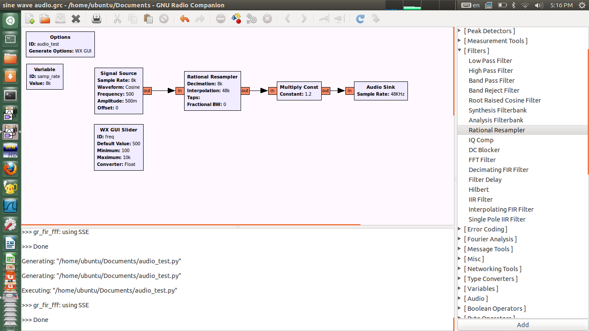The width and height of the screenshot is (589, 331).
Task: Paste block using clipboard icon
Action: 148,19
